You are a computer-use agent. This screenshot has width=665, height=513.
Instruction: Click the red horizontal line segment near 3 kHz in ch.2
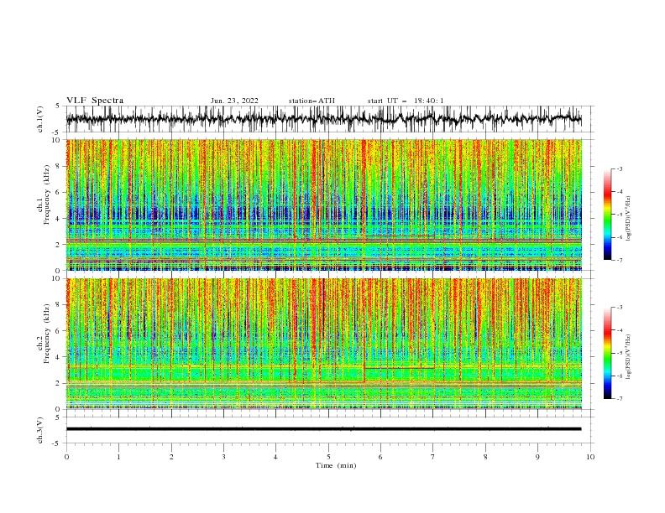click(399, 368)
